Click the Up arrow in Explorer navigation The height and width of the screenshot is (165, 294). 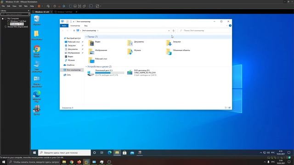(74, 31)
